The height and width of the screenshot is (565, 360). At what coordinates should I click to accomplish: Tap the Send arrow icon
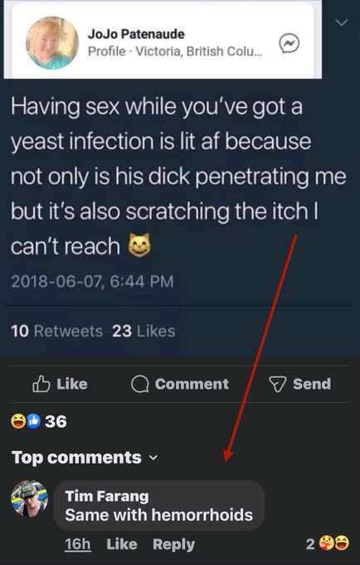click(278, 384)
